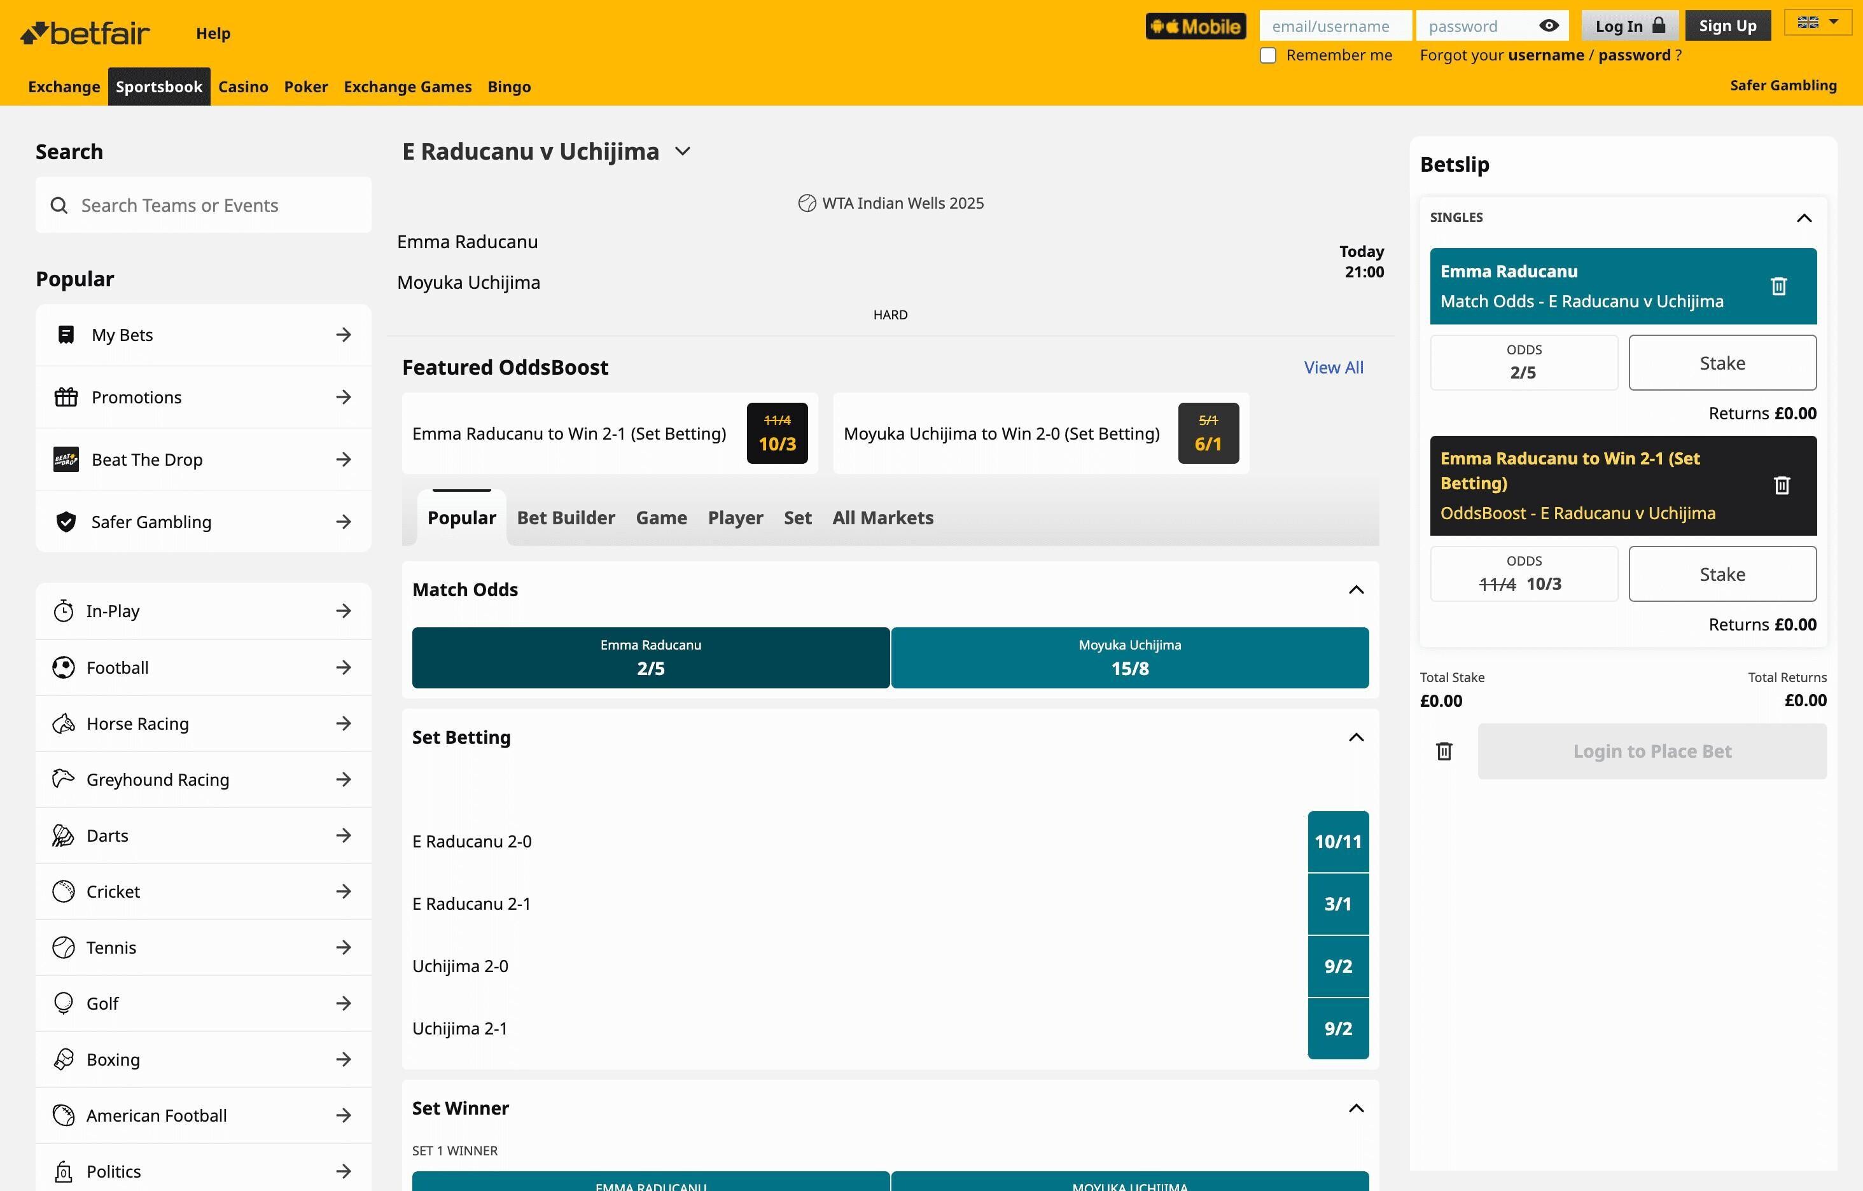Screen dimensions: 1863x1191
Task: Switch to the Game tab
Action: click(660, 518)
